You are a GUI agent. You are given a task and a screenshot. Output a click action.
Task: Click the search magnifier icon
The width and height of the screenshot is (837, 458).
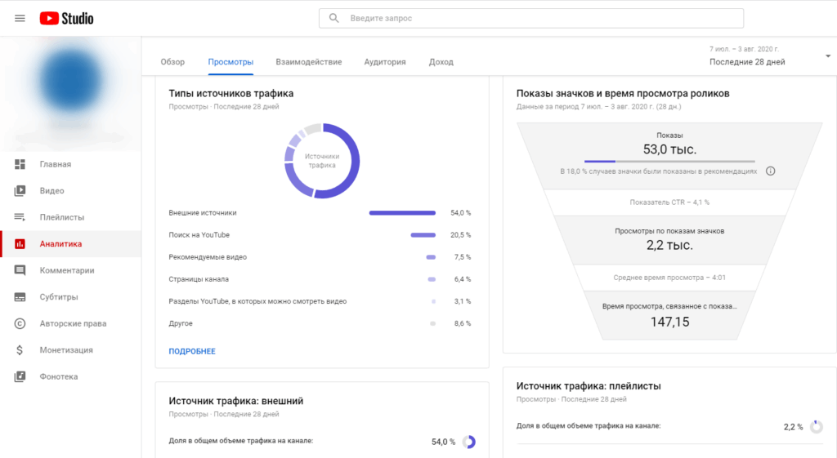tap(333, 18)
